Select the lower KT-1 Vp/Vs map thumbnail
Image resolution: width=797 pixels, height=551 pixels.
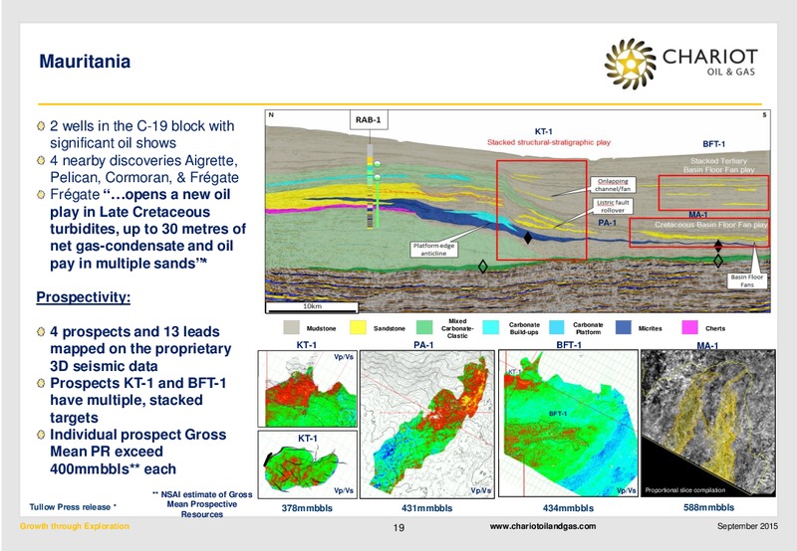click(308, 464)
